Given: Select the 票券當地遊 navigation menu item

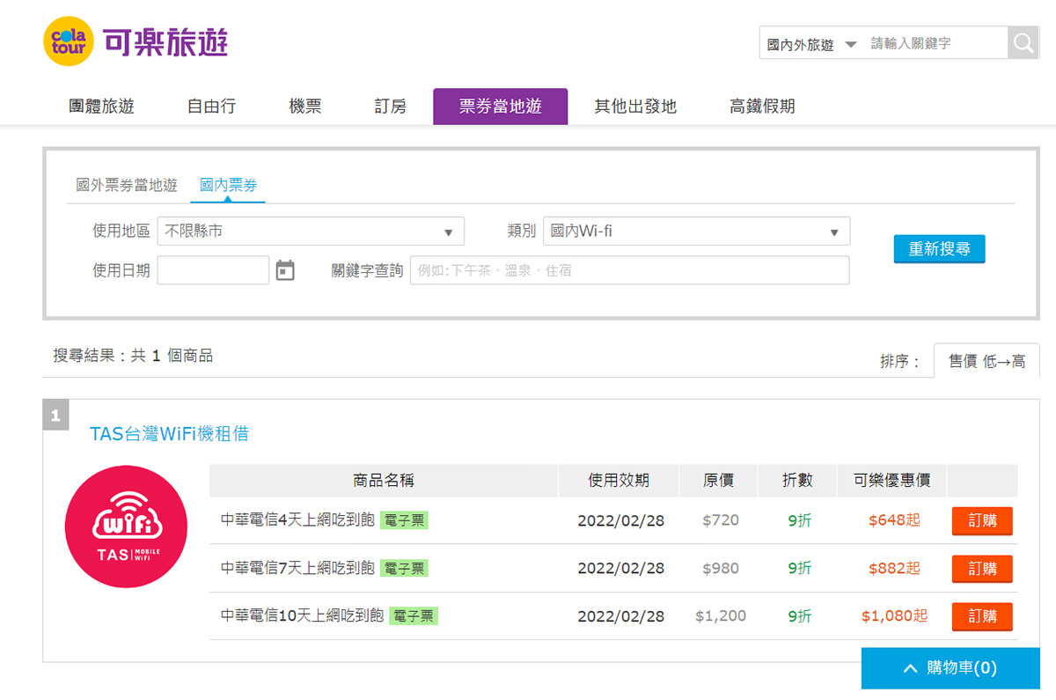Looking at the screenshot, I should coord(500,106).
